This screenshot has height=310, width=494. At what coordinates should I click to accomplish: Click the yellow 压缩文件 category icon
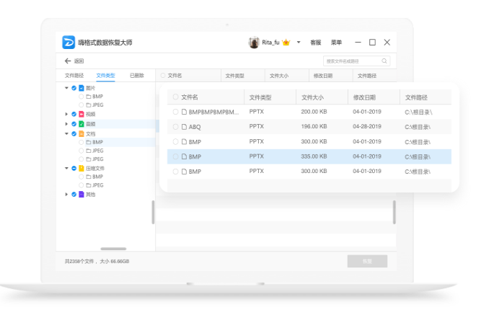[x=81, y=168]
